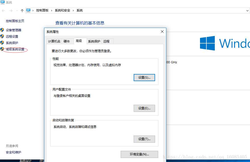Click 系统 at end of breadcrumb
The image size is (250, 162).
[x=80, y=10]
